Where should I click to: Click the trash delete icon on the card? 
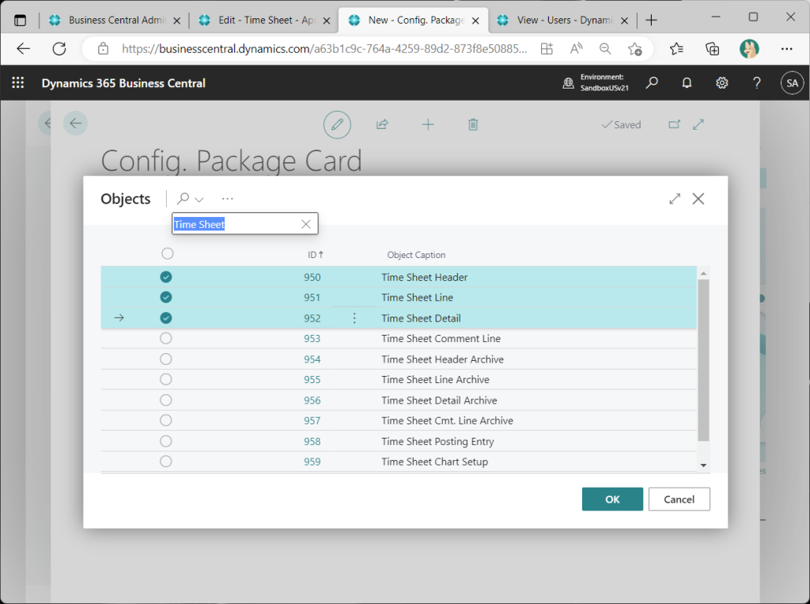click(x=473, y=124)
